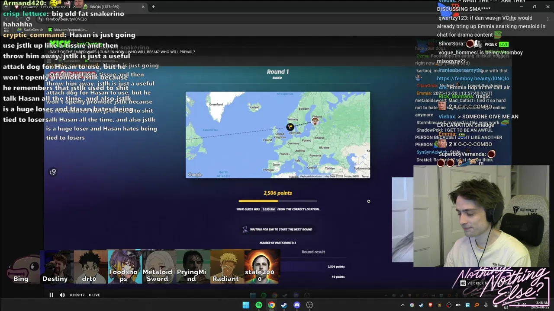Jump to the LIVE indicator in the player

[x=94, y=295]
